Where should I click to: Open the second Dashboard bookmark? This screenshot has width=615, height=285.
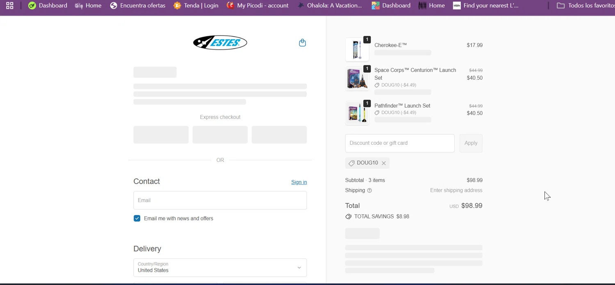click(x=391, y=6)
